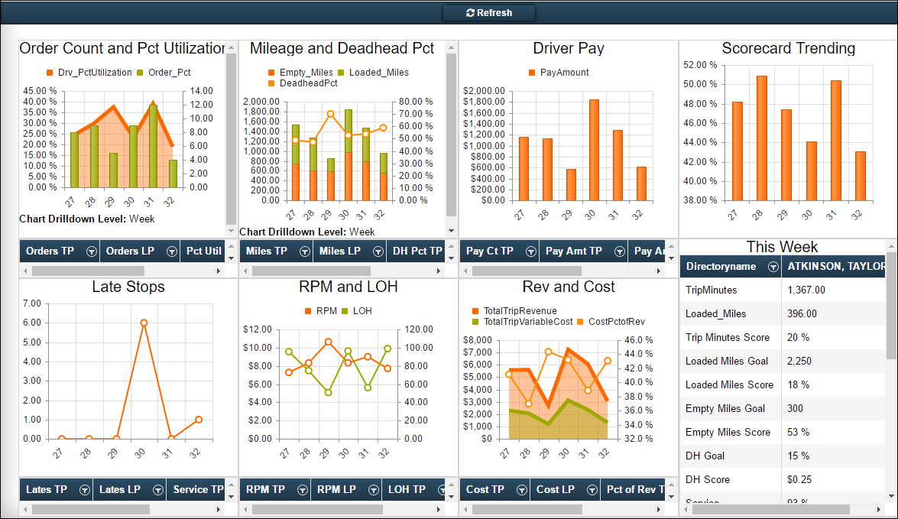Toggle Drv_PctUtilization legend series
The height and width of the screenshot is (519, 898).
89,72
